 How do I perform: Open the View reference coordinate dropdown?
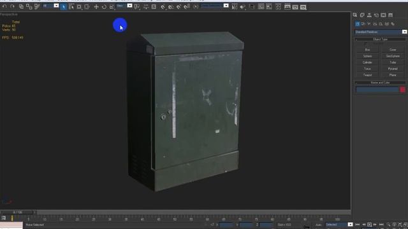pos(129,6)
